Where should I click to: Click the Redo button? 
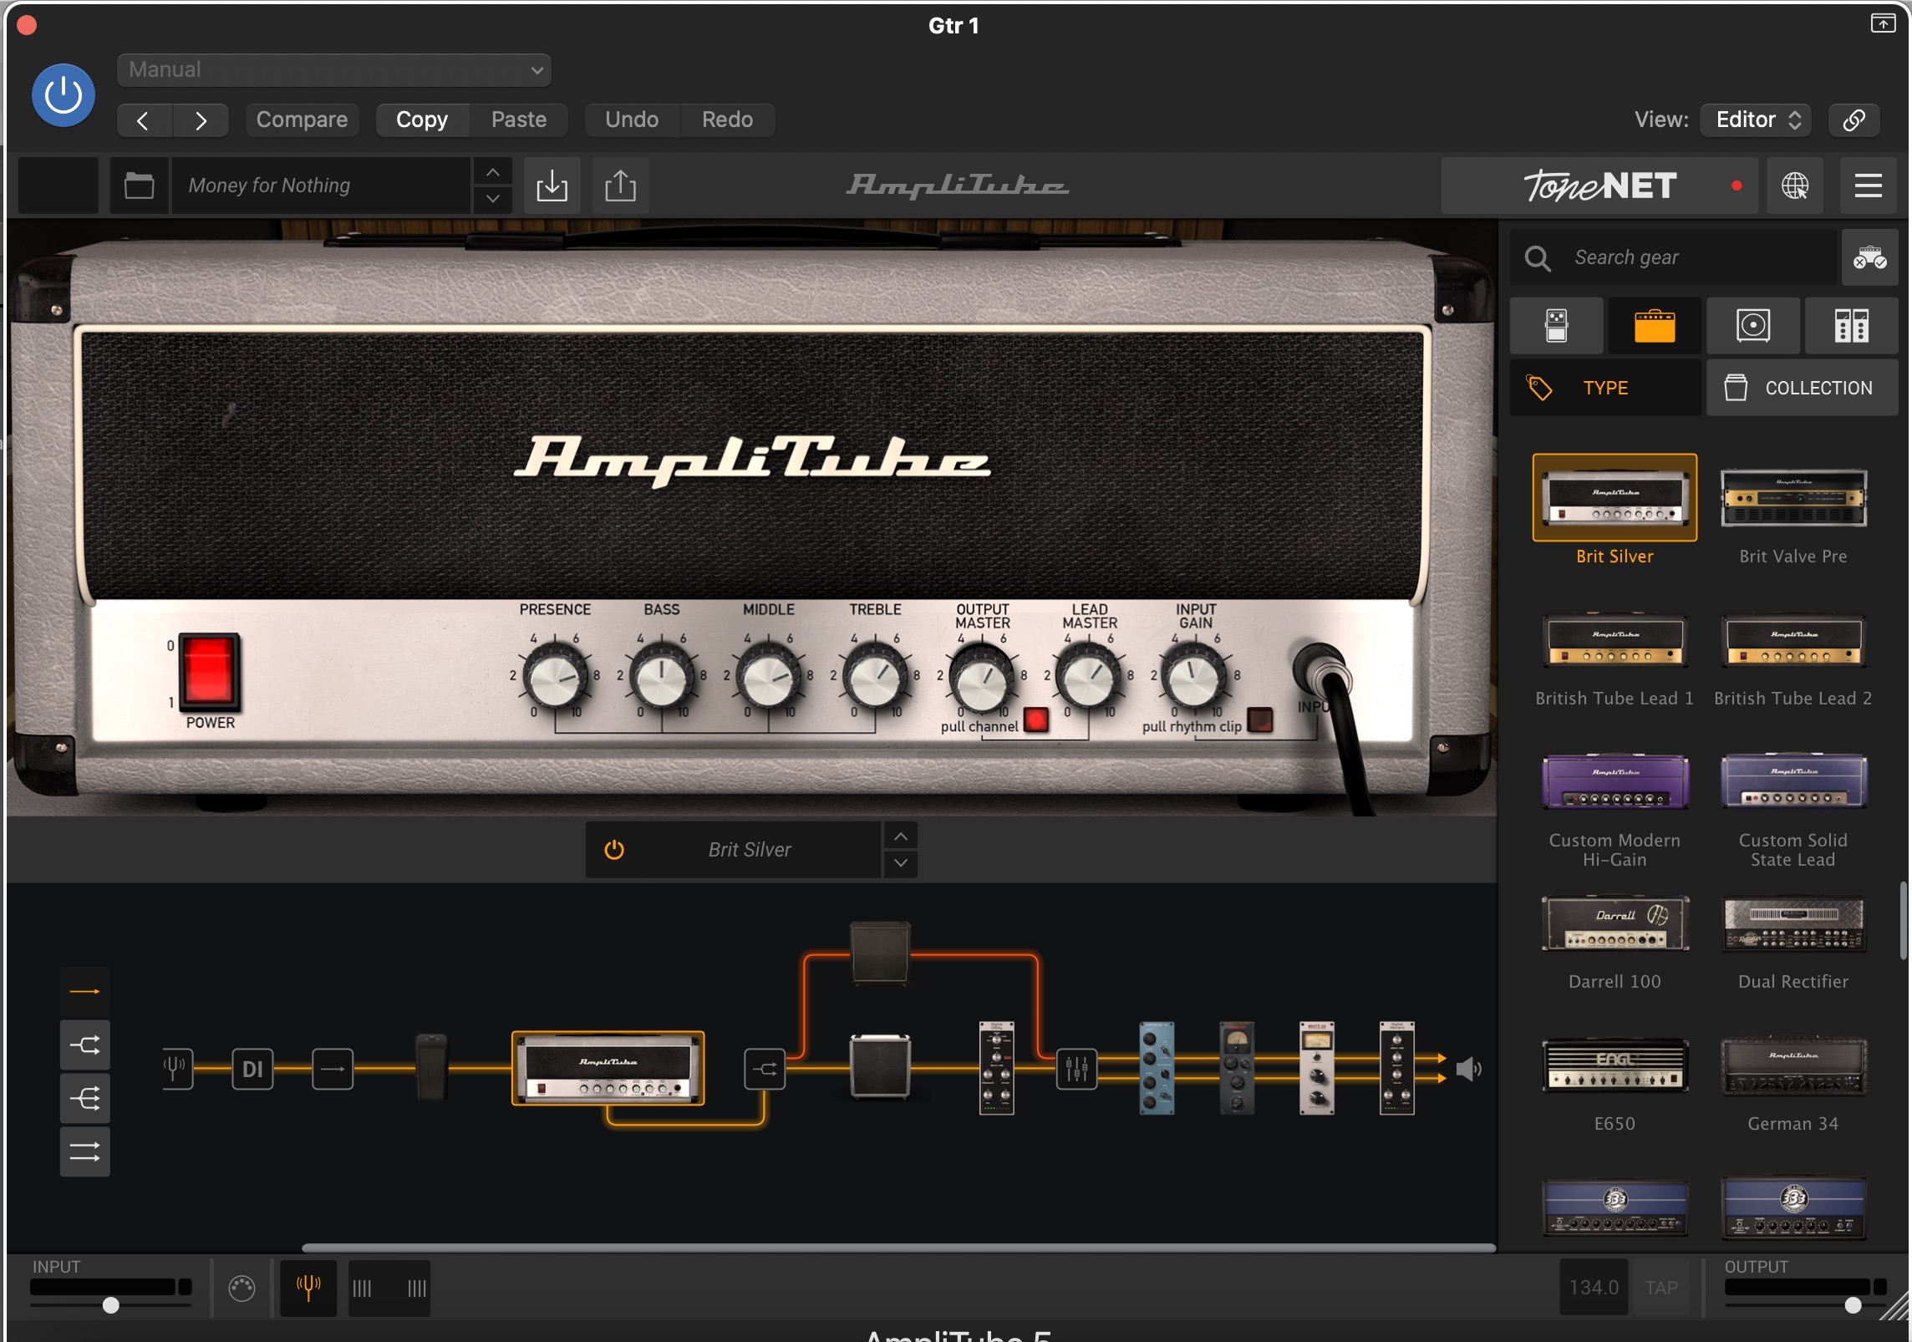(727, 119)
